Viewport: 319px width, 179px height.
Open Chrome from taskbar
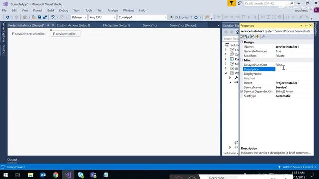(x=55, y=175)
